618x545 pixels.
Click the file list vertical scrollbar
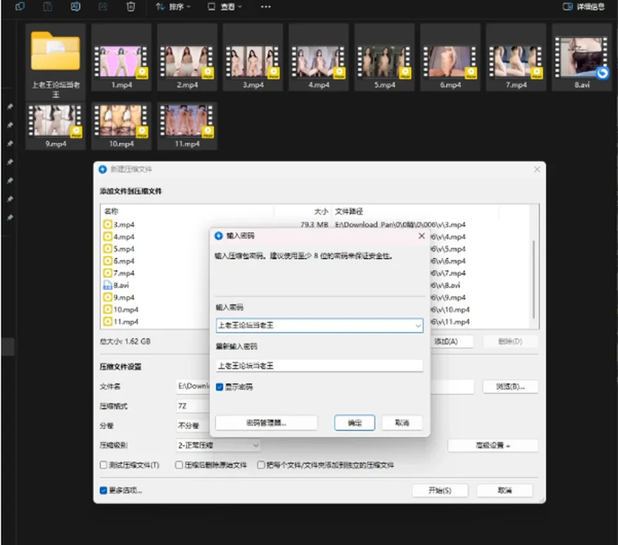pyautogui.click(x=534, y=279)
